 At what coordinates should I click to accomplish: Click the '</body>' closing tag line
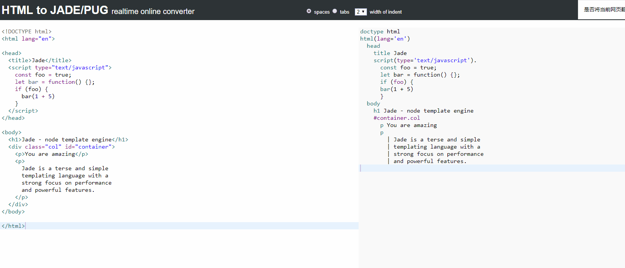pyautogui.click(x=13, y=212)
